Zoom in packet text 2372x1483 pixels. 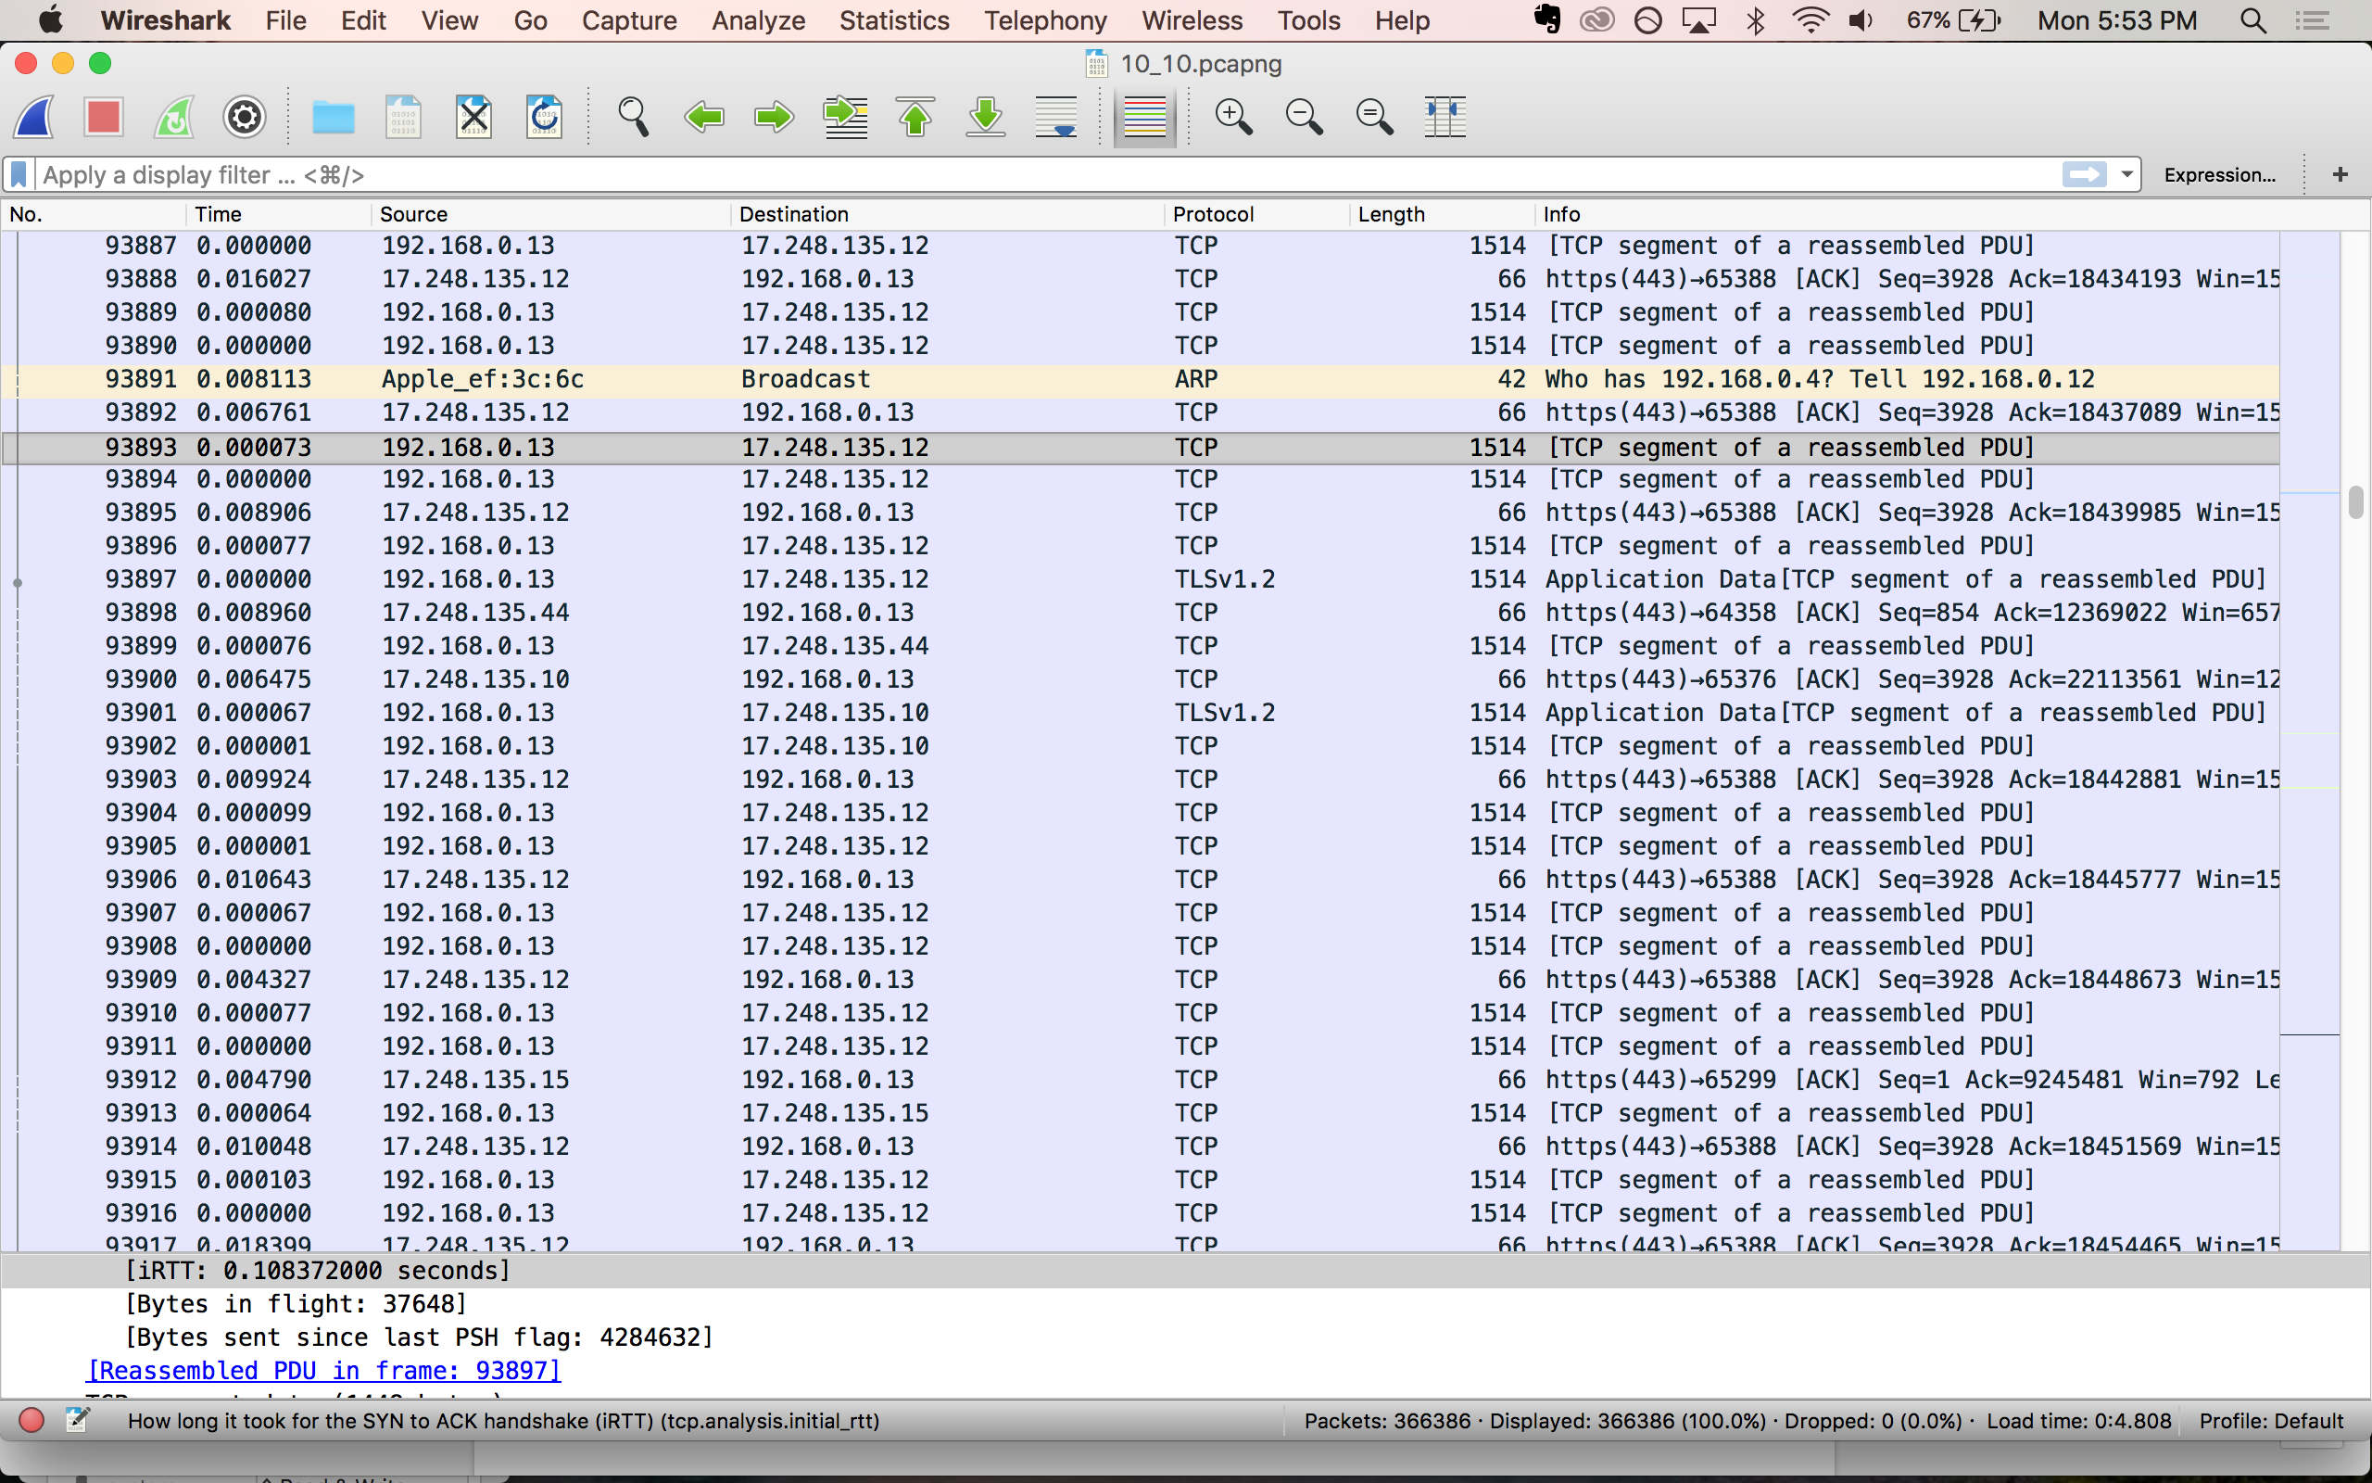pos(1233,118)
